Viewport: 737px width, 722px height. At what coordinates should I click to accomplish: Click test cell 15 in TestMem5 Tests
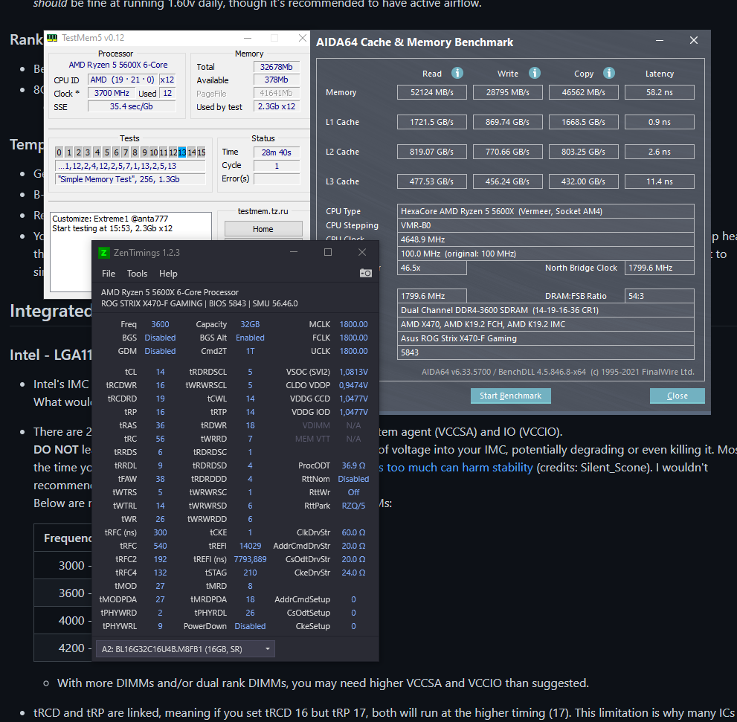click(202, 152)
